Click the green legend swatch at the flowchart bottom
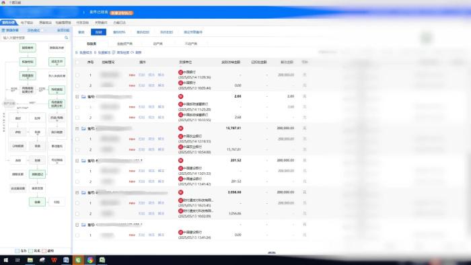The height and width of the screenshot is (265, 471). pyautogui.click(x=31, y=251)
